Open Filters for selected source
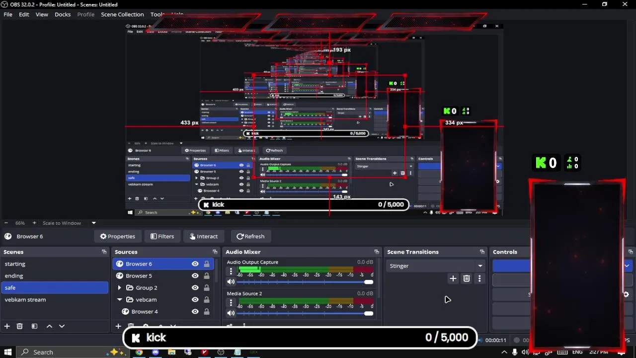Viewport: 636px width, 358px height. point(162,236)
